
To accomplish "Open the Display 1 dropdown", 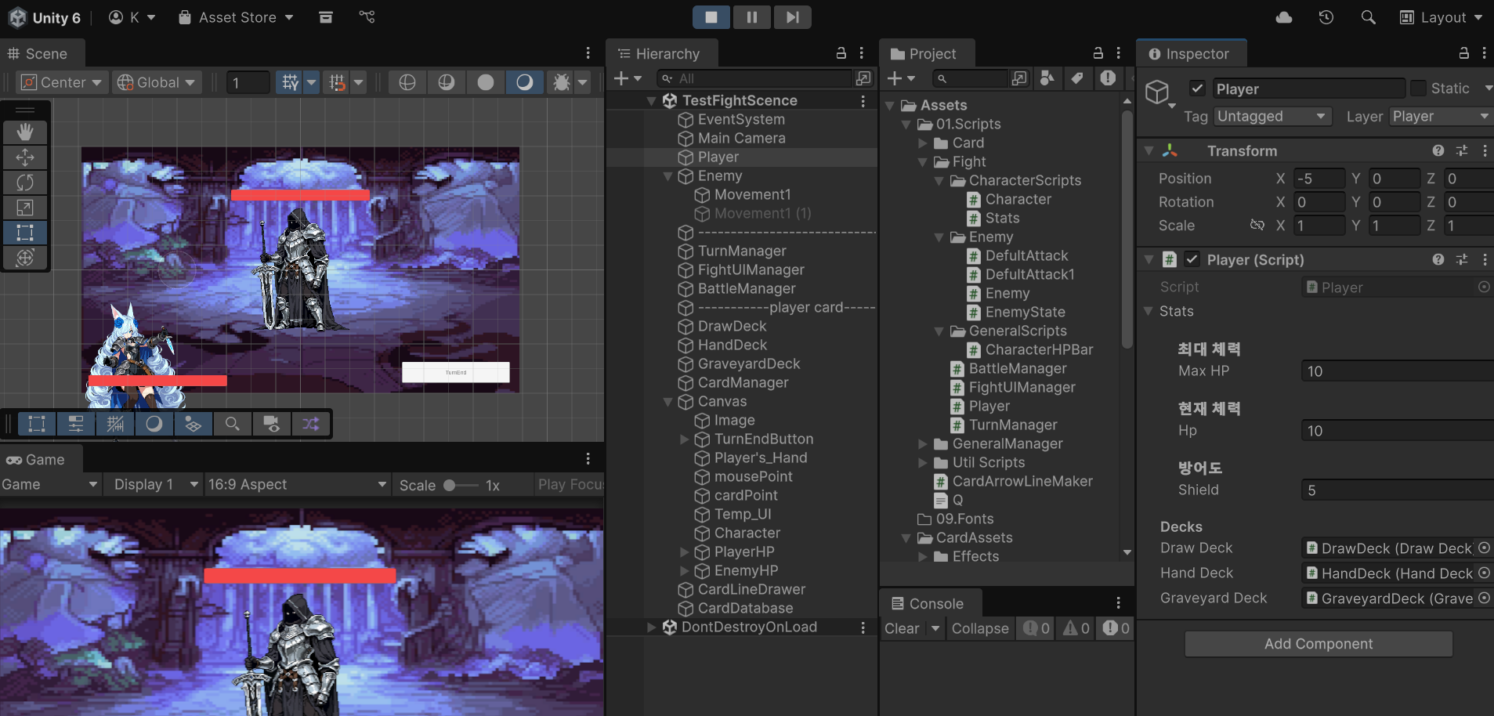I will tap(155, 484).
